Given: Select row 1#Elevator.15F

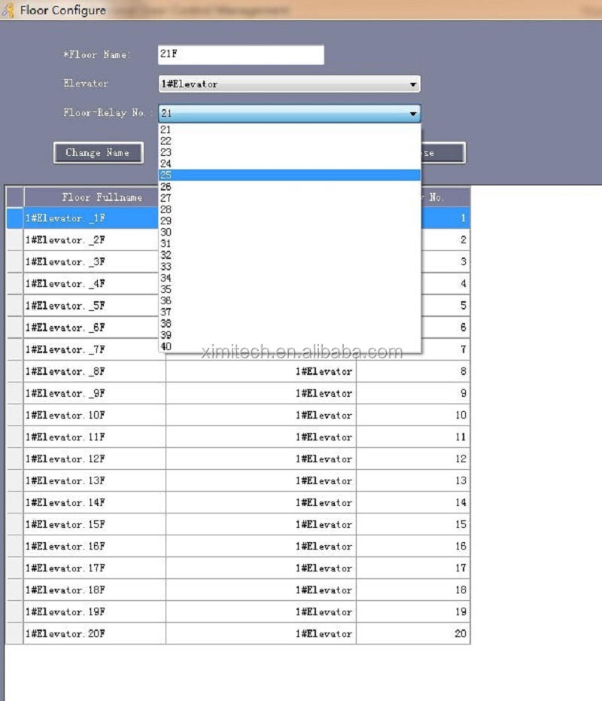Looking at the screenshot, I should (238, 524).
